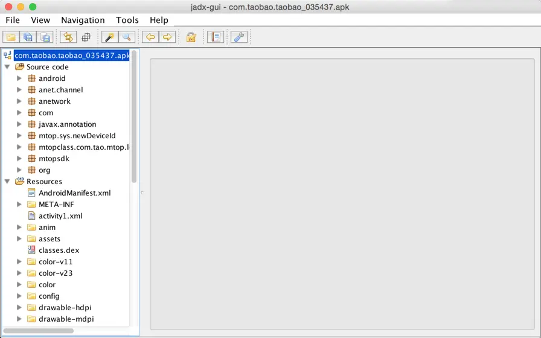The width and height of the screenshot is (541, 338).
Task: Expand the color-v11 folder
Action: 19,262
